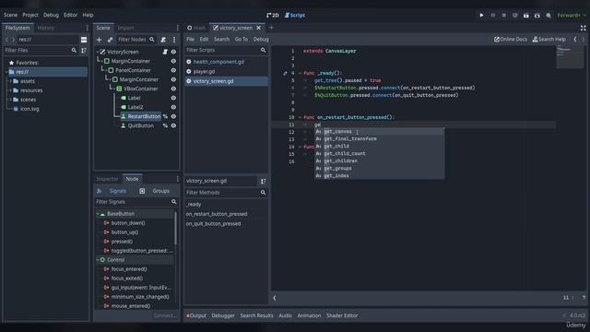
Task: Jump to on_quit_button_pressed method
Action: click(213, 223)
